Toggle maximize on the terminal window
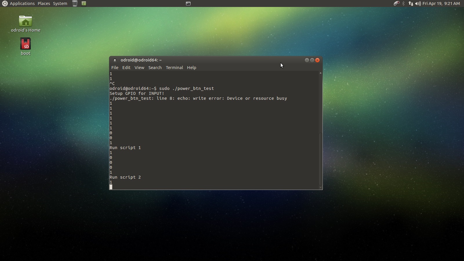The width and height of the screenshot is (464, 261). [x=312, y=60]
